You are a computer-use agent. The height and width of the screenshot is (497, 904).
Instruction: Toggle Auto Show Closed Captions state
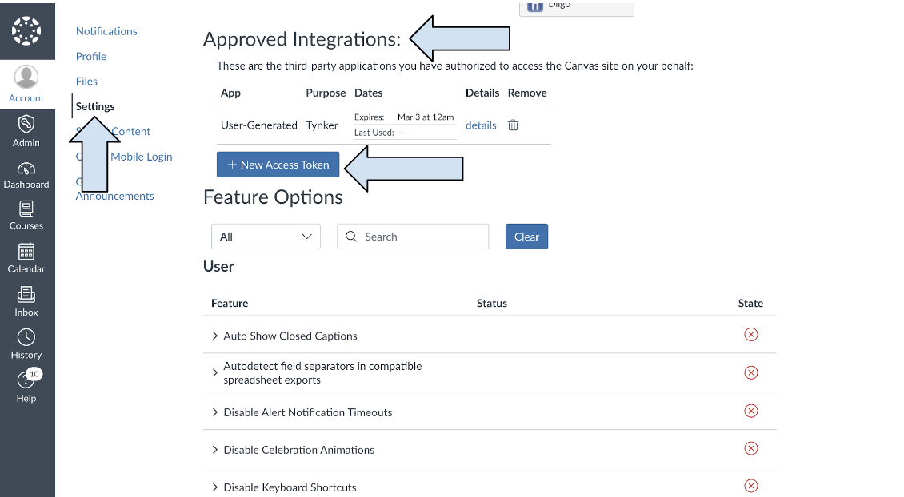point(750,335)
